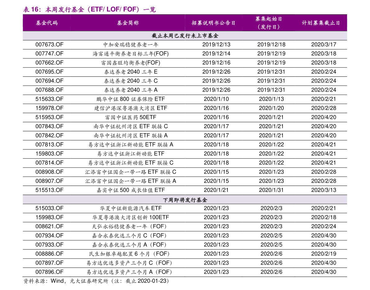
Task: Click the 招募说明书公告日 column header
Action: [x=213, y=23]
